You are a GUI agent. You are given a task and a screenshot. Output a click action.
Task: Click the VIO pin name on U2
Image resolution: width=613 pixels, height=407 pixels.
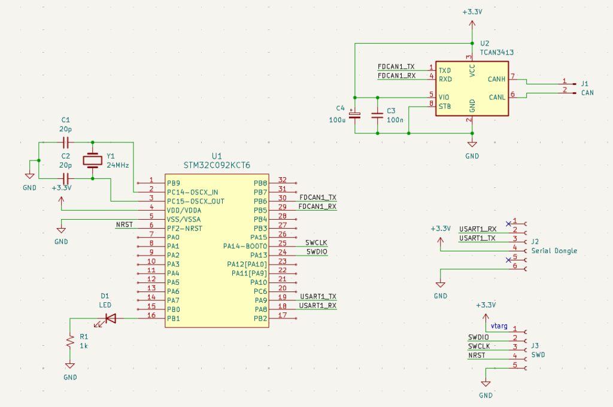point(444,98)
